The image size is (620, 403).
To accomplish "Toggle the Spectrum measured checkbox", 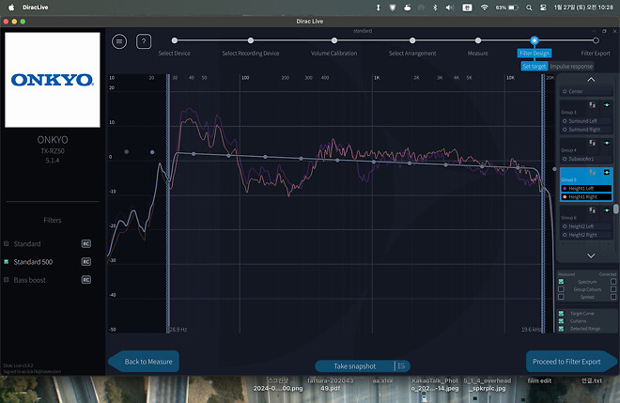I will click(562, 281).
